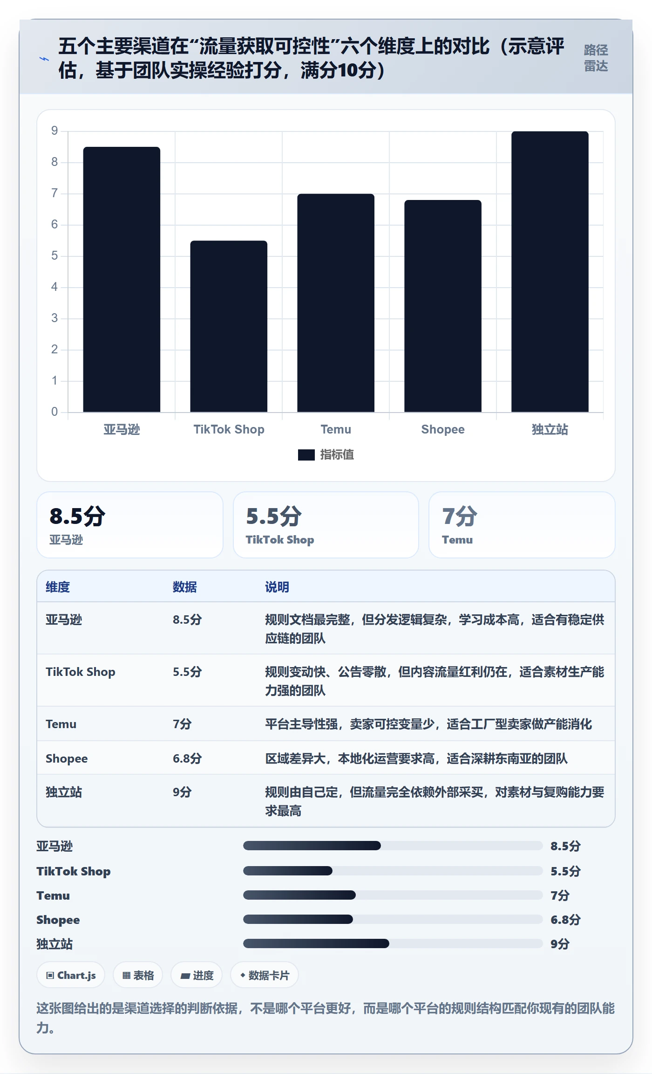Click the Chart.js tag chip
652x1074 pixels.
click(71, 975)
